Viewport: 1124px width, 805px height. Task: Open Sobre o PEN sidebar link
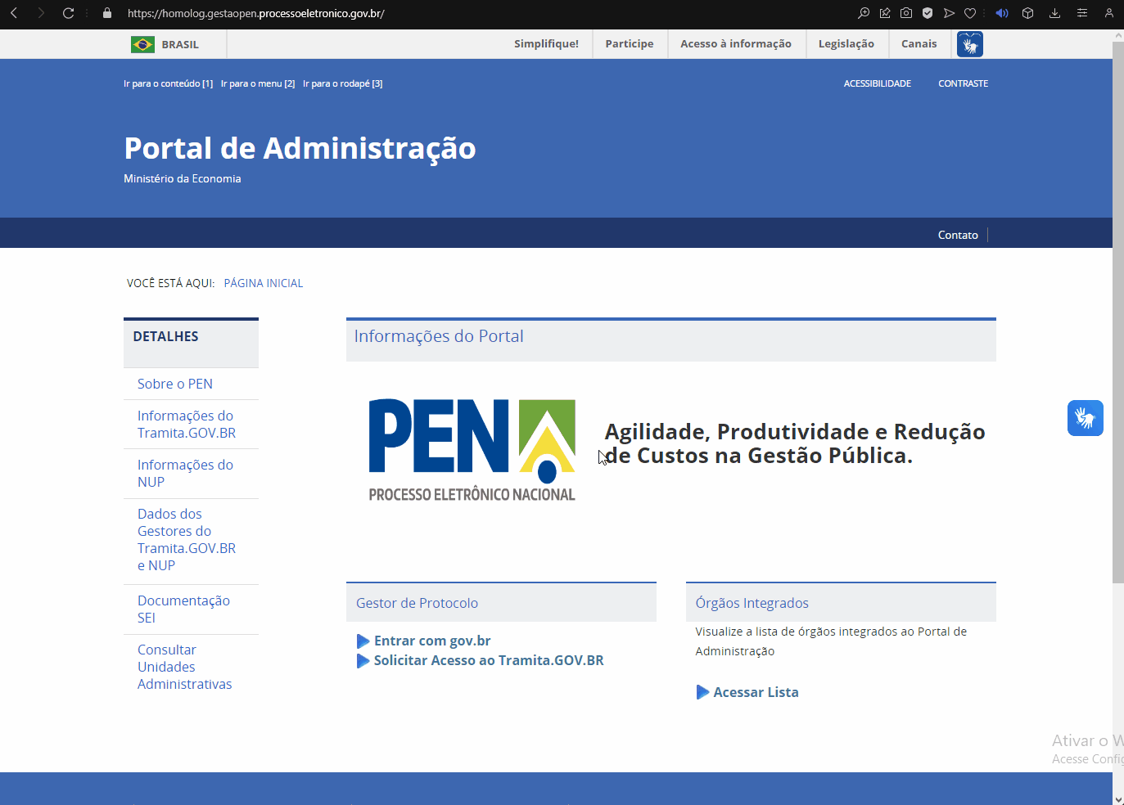175,384
